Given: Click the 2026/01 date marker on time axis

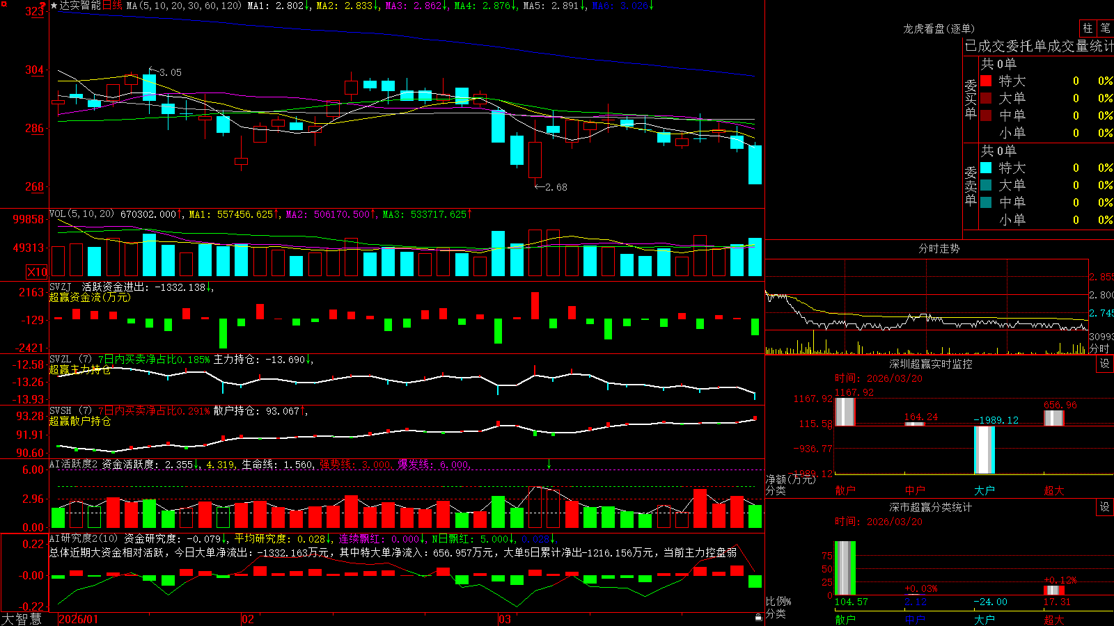Looking at the screenshot, I should point(79,619).
